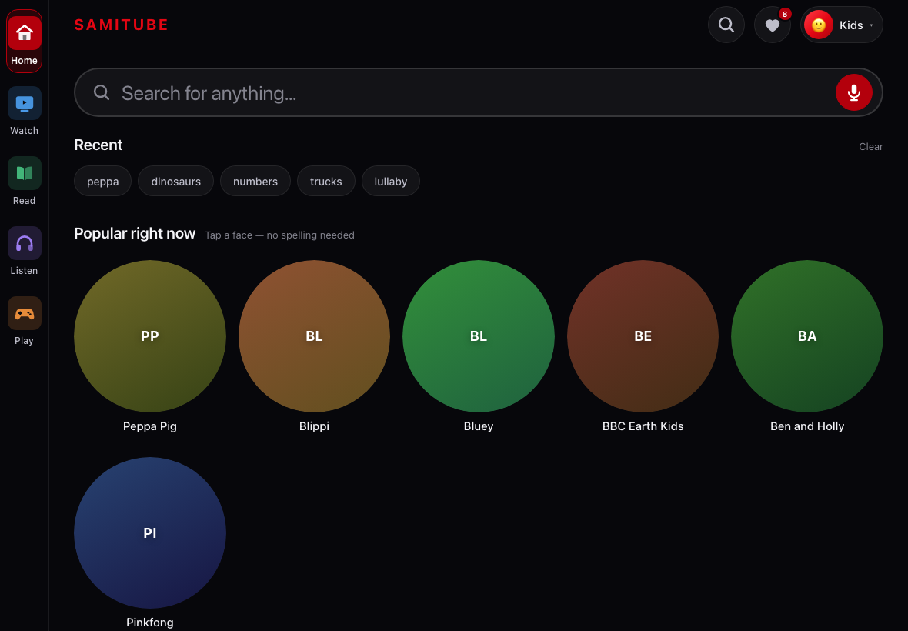This screenshot has width=908, height=631.
Task: Tap the Pinkfong PI circle
Action: [150, 533]
